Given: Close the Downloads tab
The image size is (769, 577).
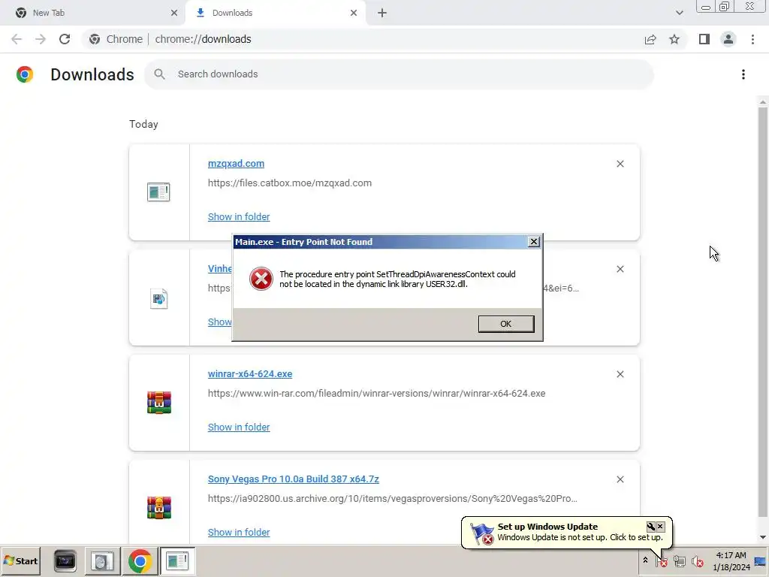Looking at the screenshot, I should coord(354,13).
